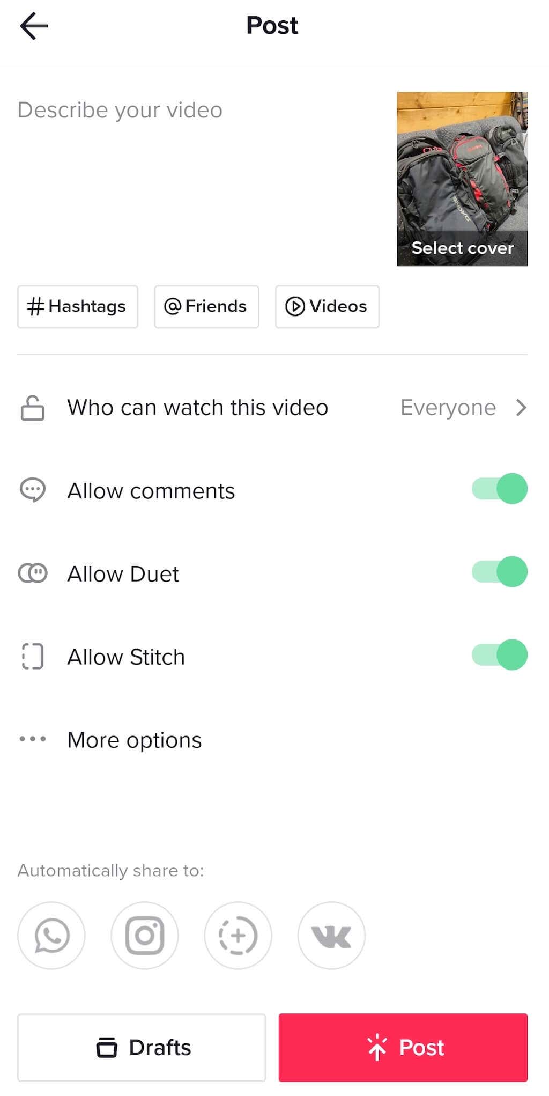The image size is (549, 1096).
Task: Mention Friends in the post
Action: (x=206, y=306)
